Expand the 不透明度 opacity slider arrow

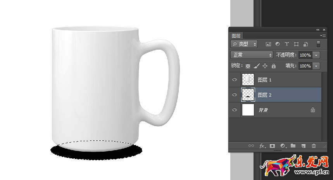(x=316, y=55)
